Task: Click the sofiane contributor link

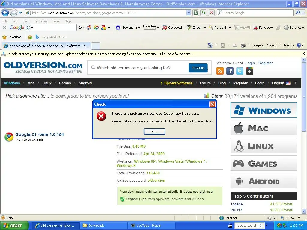Action: click(237, 204)
